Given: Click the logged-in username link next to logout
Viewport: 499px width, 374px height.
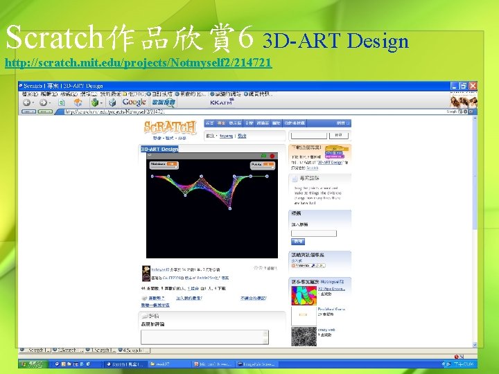Looking at the screenshot, I should pos(226,136).
